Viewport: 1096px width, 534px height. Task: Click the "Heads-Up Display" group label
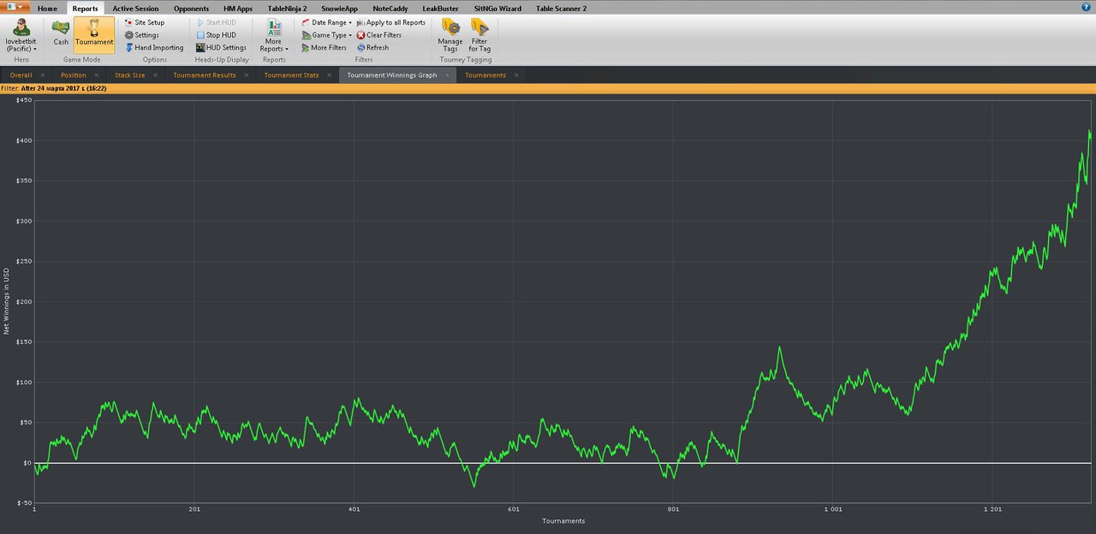(222, 60)
